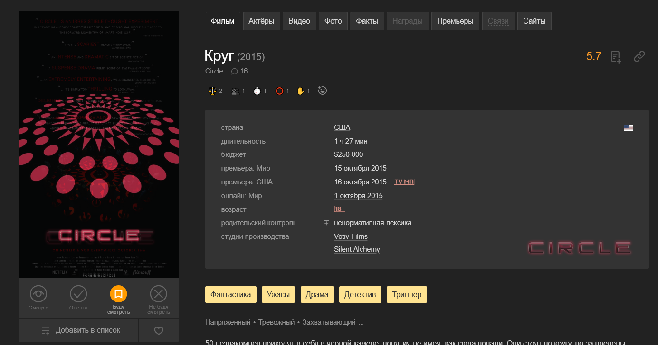Open the Награды tab
The width and height of the screenshot is (658, 345).
tap(408, 21)
